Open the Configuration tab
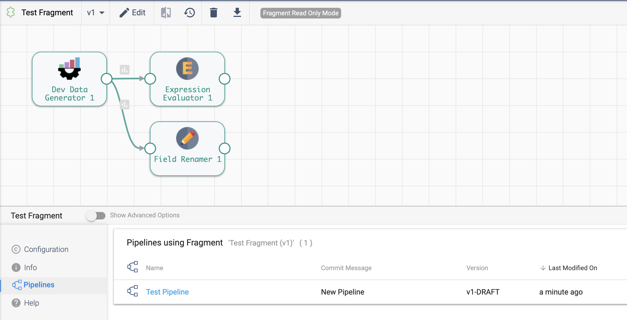The image size is (627, 320). 54,249
